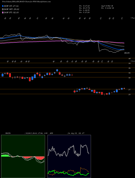Screen dimensions: 135x178
Task: Click the 'Avg V: 6.962 M' value
Action: (x=107, y=6)
